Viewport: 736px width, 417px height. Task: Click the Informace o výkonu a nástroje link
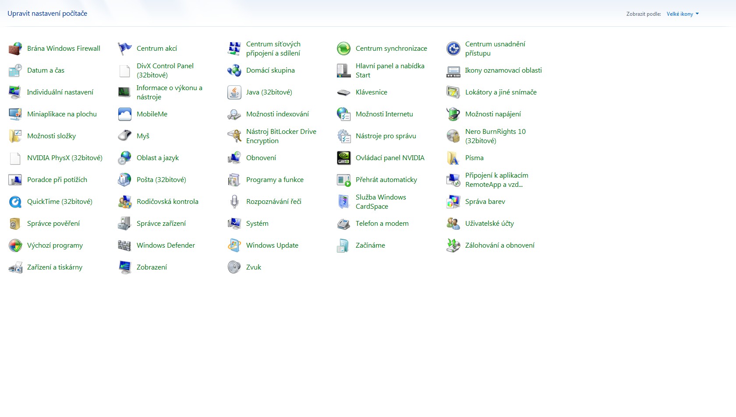[x=170, y=92]
